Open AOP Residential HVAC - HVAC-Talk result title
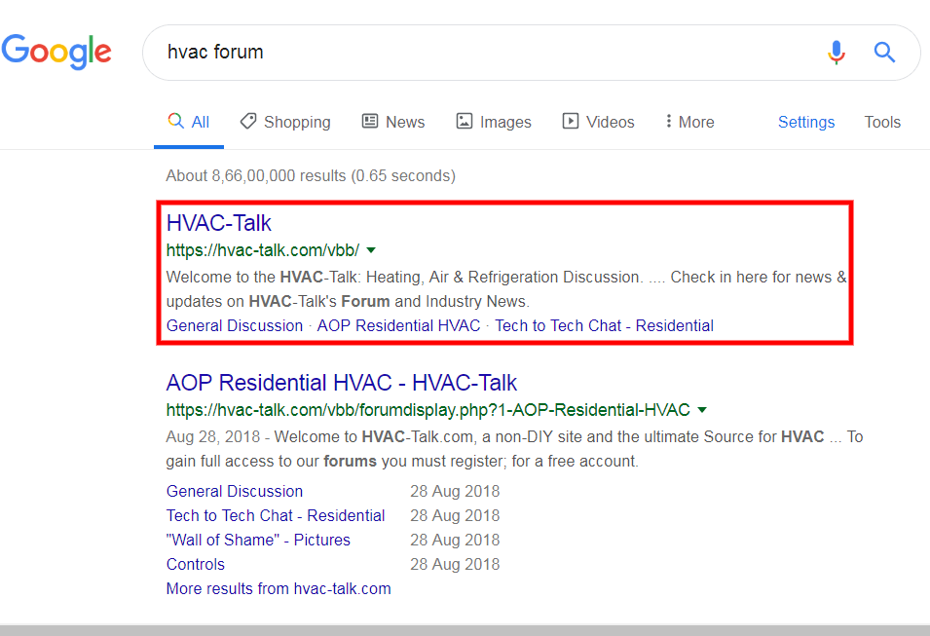Image resolution: width=930 pixels, height=636 pixels. tap(342, 383)
